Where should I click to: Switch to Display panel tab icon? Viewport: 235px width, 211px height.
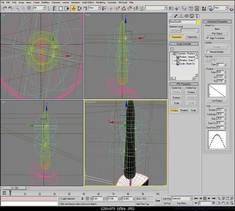[x=192, y=16]
